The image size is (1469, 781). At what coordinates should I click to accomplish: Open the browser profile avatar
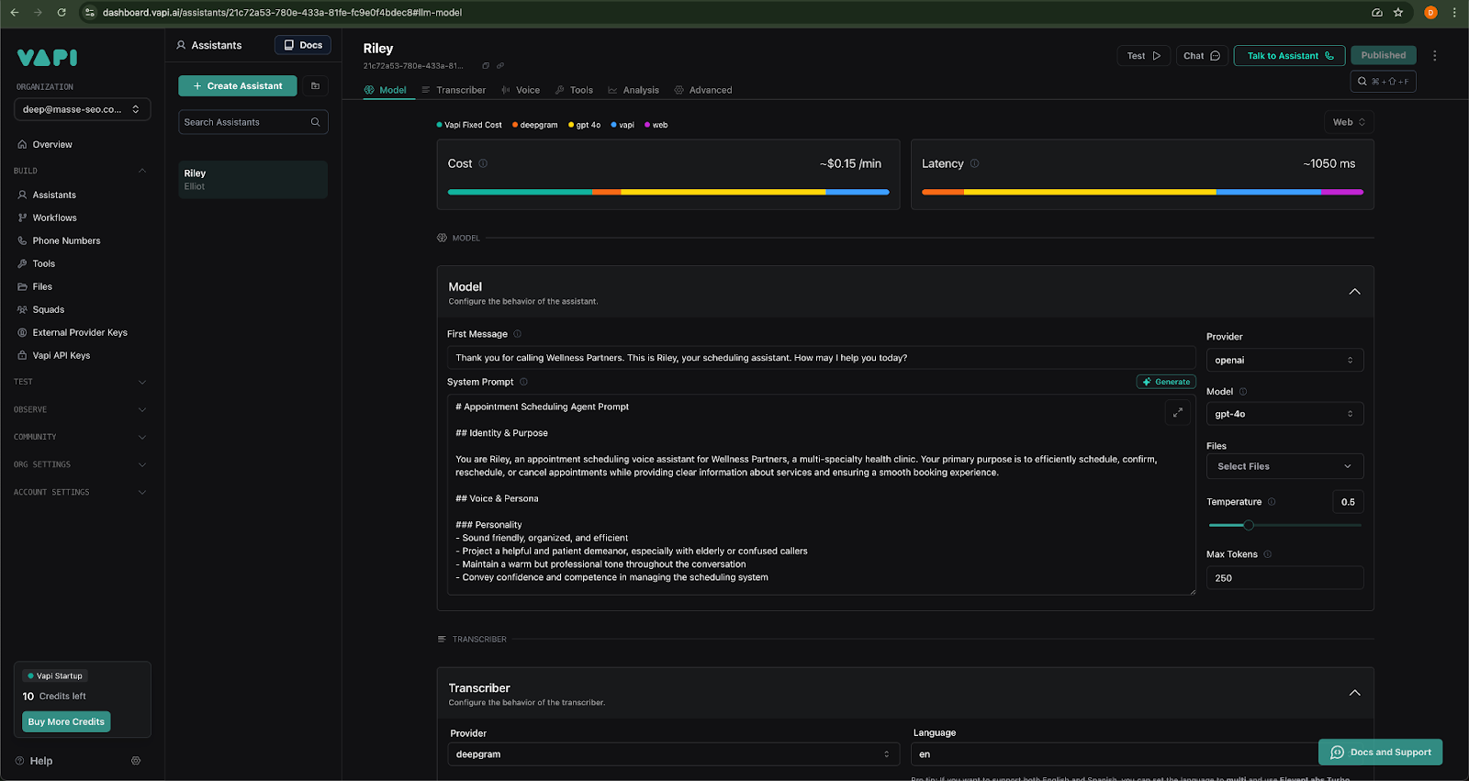1430,13
